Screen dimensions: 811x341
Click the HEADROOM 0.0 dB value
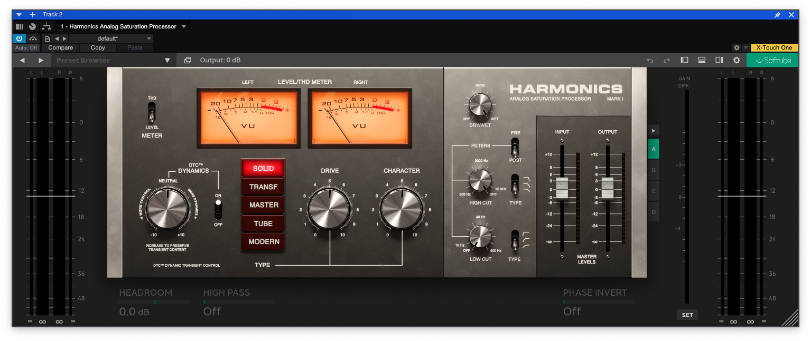(x=134, y=311)
